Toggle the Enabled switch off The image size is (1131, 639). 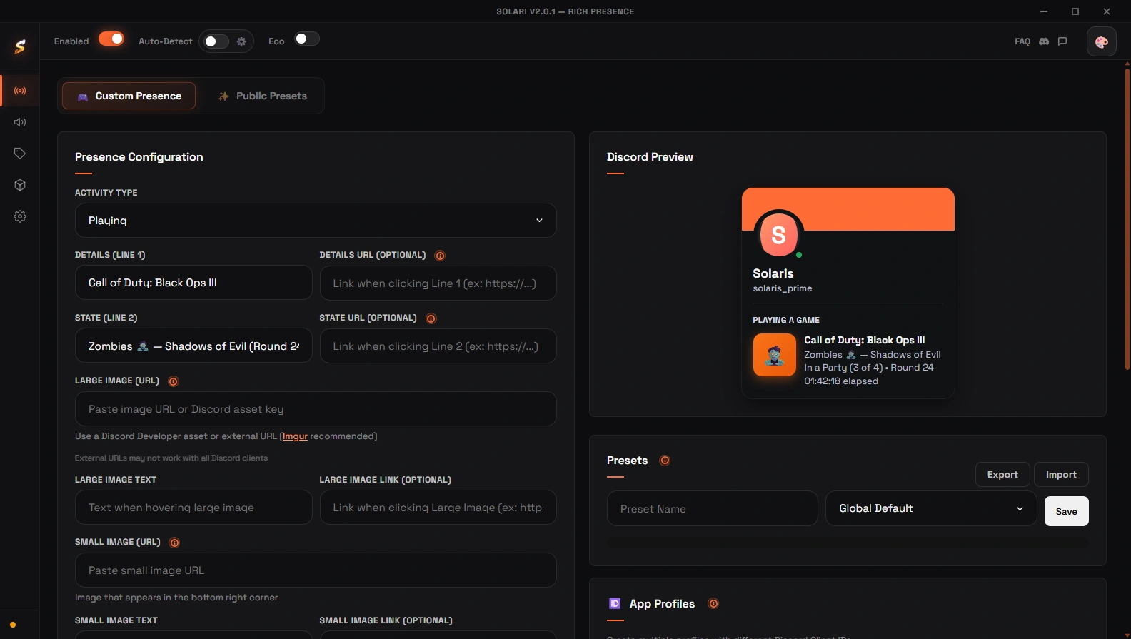(x=111, y=39)
